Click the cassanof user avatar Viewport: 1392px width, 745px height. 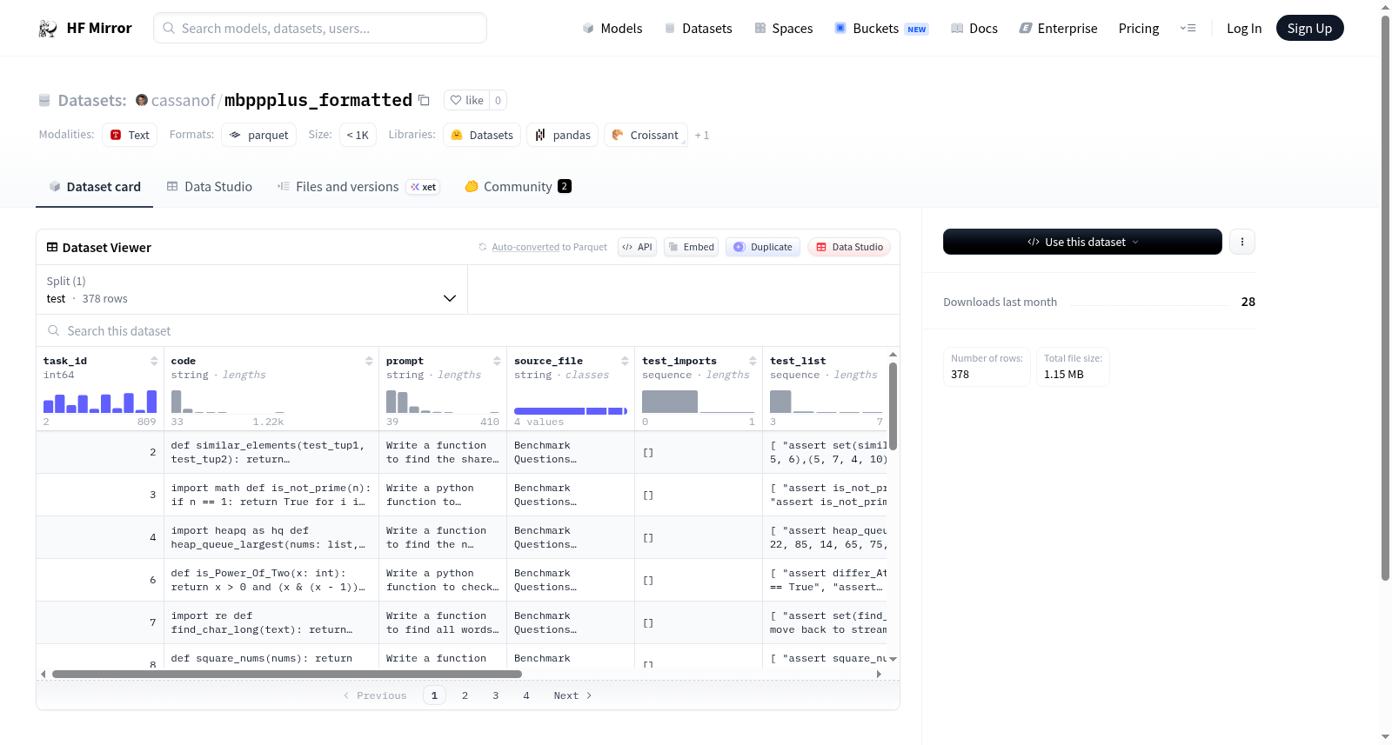pyautogui.click(x=142, y=100)
